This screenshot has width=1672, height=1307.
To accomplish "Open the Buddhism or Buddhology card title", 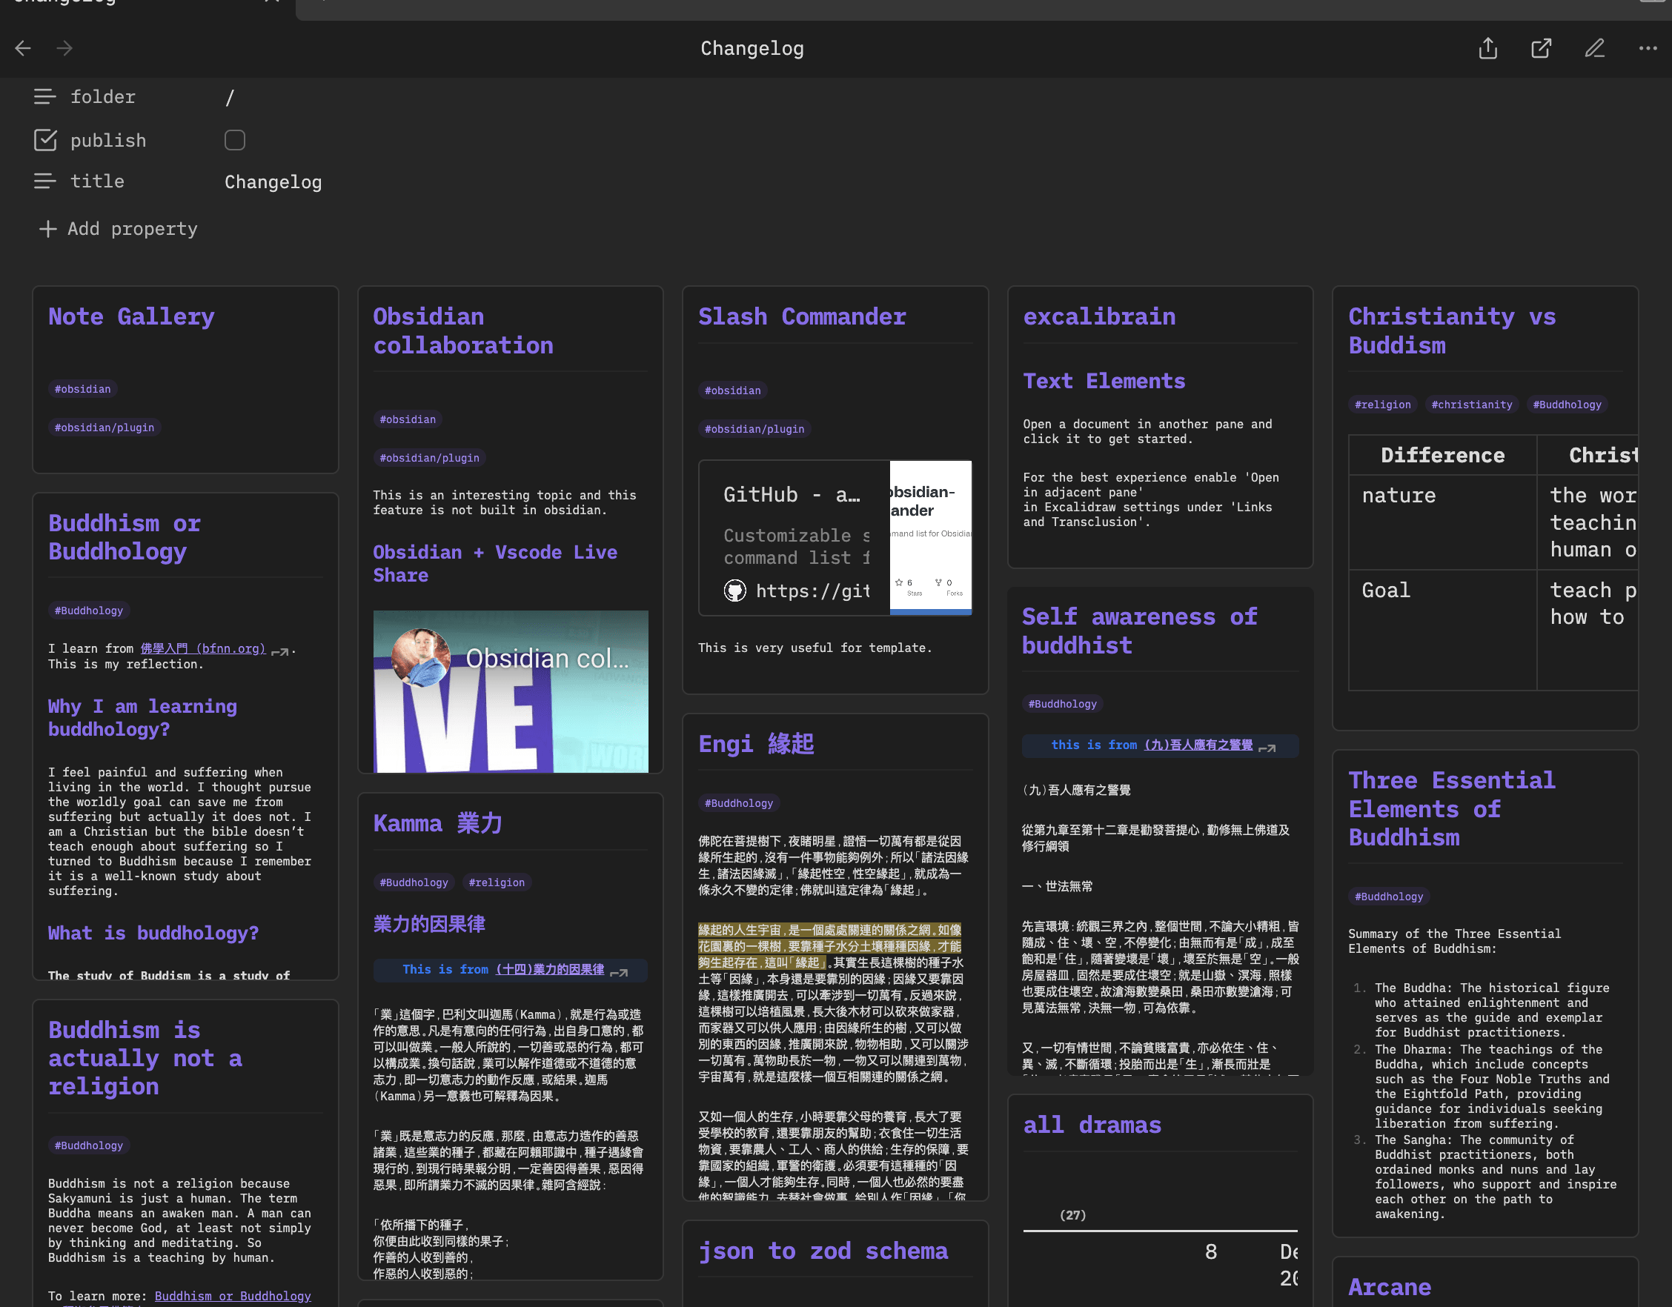I will tap(124, 537).
